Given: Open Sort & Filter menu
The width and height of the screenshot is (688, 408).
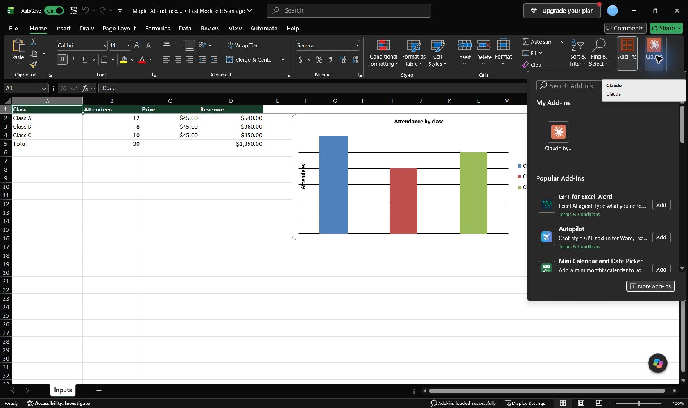Looking at the screenshot, I should [x=578, y=53].
